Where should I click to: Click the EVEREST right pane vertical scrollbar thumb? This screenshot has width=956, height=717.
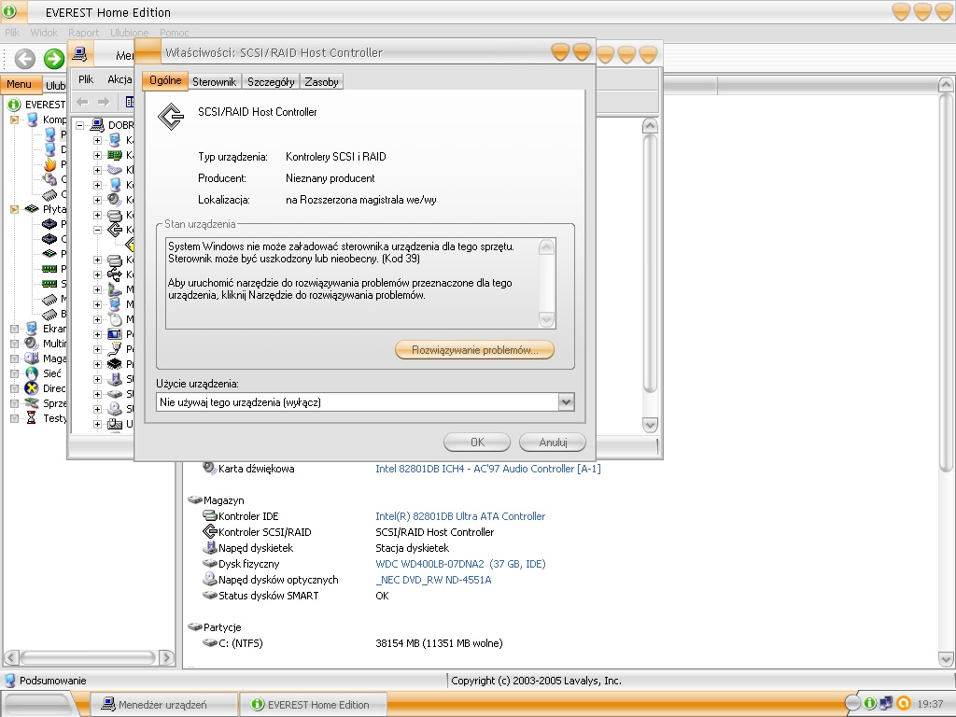(x=946, y=282)
